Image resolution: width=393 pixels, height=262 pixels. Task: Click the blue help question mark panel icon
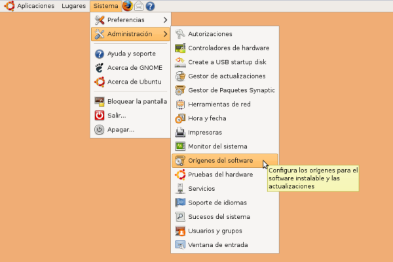pos(150,6)
